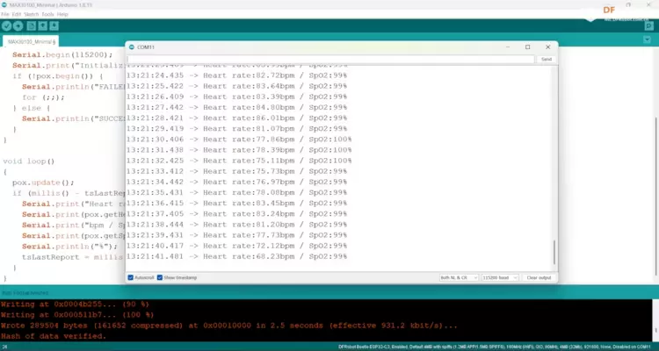Toggle the Autoscroll checkbox

131,277
